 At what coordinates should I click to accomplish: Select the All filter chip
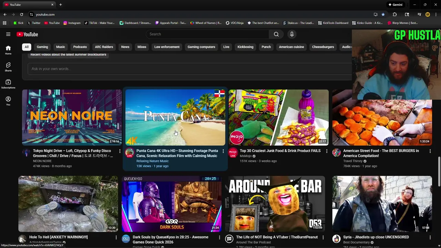coord(27,47)
